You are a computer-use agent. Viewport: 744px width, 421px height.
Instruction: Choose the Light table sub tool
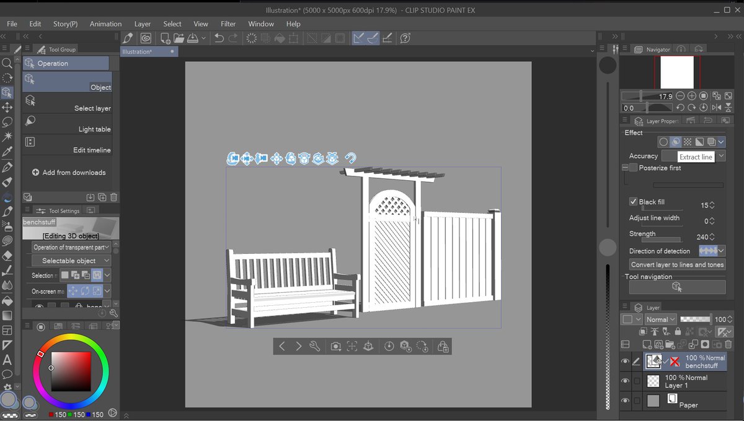[x=68, y=123]
